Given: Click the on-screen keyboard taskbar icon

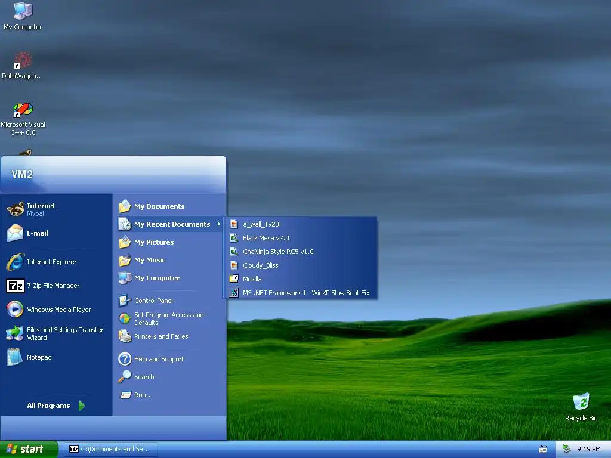Looking at the screenshot, I should 543,450.
